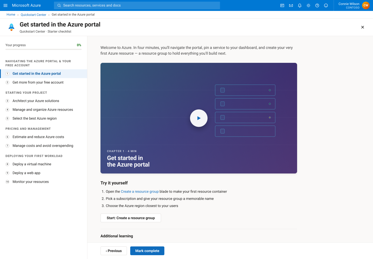The image size is (373, 259).
Task: Click step number 1 circle icon
Action: [7, 74]
